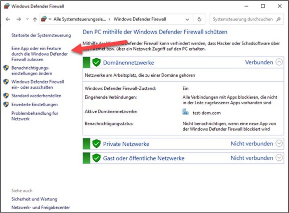289x213 pixels.
Task: Click the Windows Defender Firewall title bar icon
Action: (7, 6)
